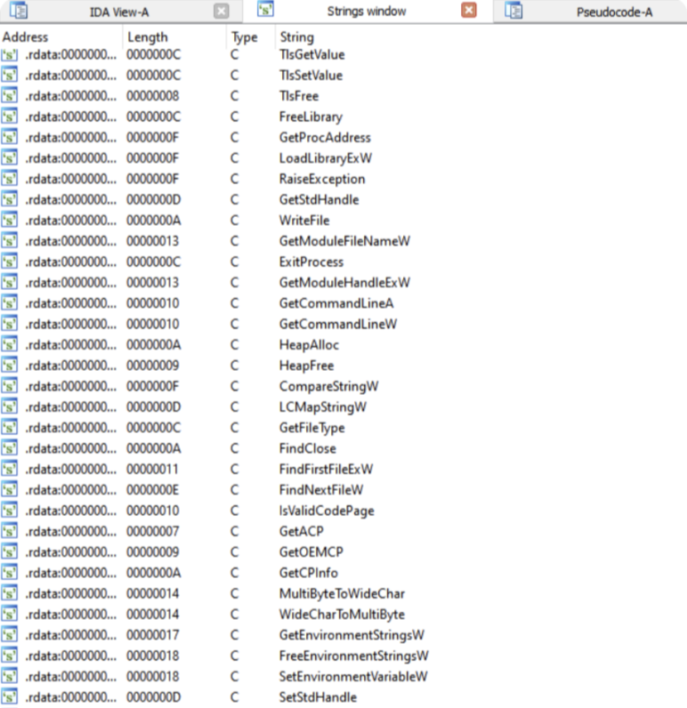
Task: Click length value 00000008 for TlsFree
Action: click(x=153, y=96)
